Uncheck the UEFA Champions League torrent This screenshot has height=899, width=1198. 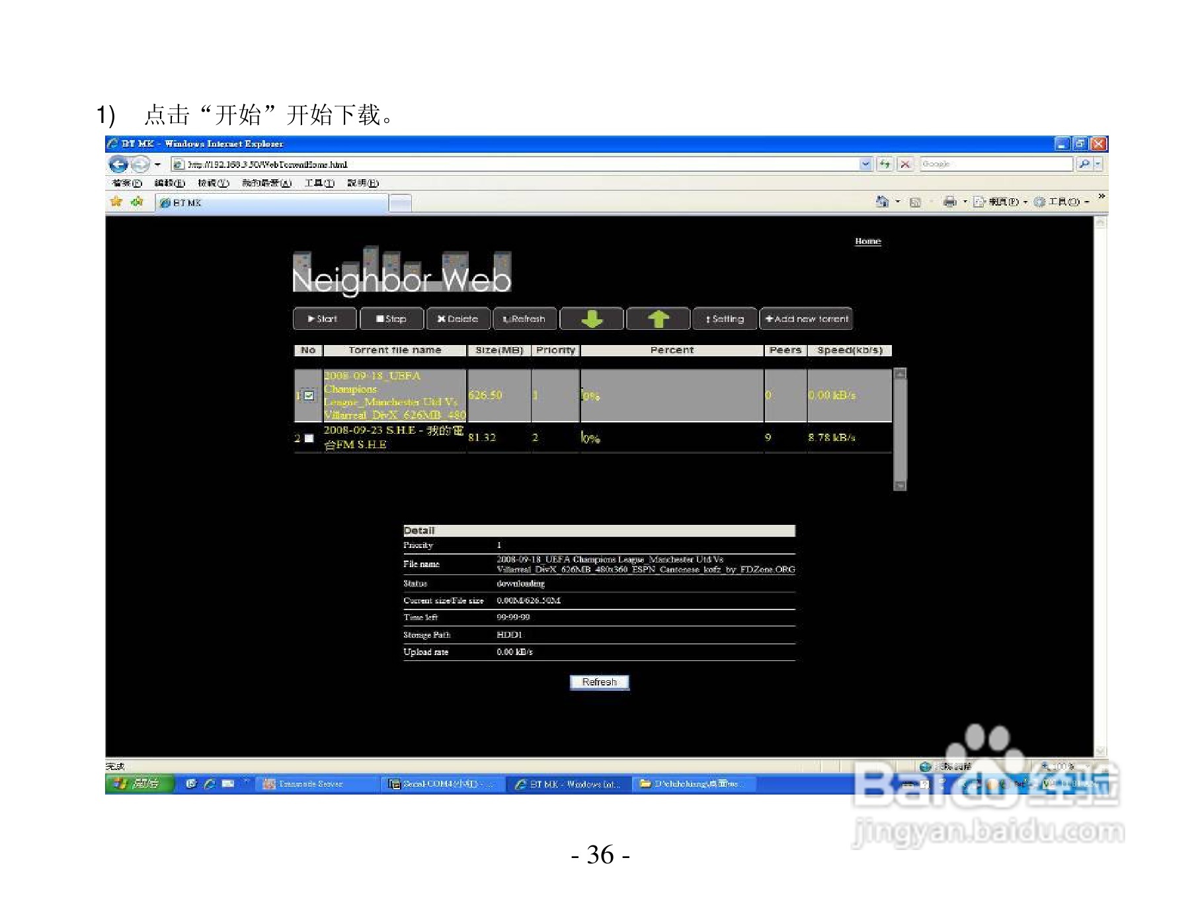click(309, 395)
